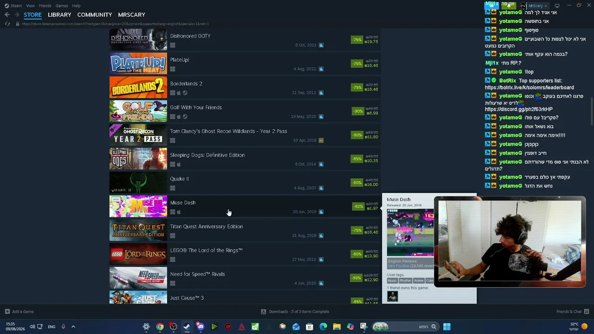Viewport: 594px width, 334px height.
Task: Open the Downloads status icon
Action: coord(264,312)
